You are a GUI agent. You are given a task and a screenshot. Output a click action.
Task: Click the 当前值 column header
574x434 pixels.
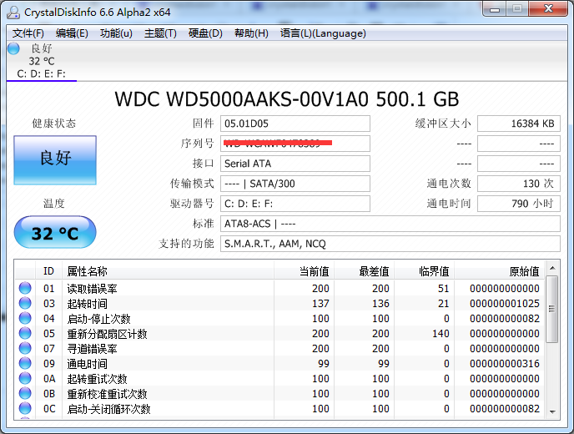(x=304, y=271)
